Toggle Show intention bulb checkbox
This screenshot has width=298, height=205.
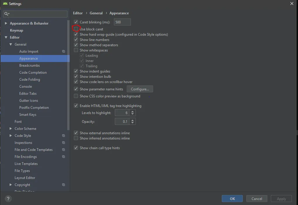(x=76, y=76)
